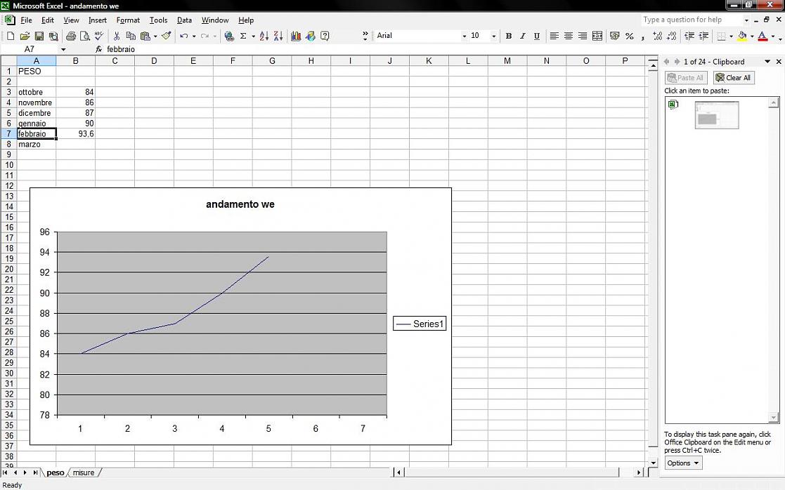Viewport: 785px width, 490px height.
Task: Open the Arial font name dropdown
Action: coord(464,36)
